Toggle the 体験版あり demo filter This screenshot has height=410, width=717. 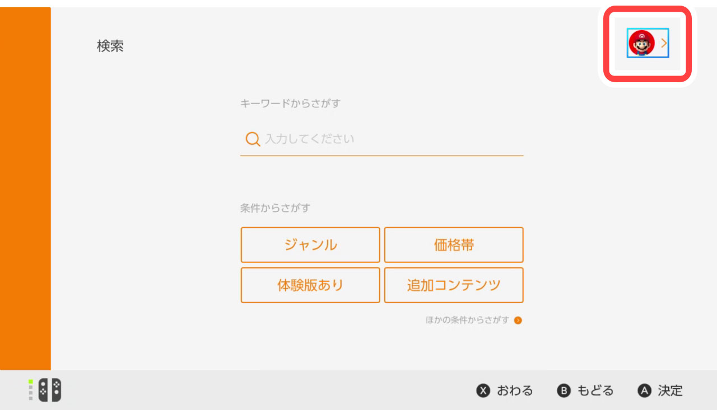point(310,285)
